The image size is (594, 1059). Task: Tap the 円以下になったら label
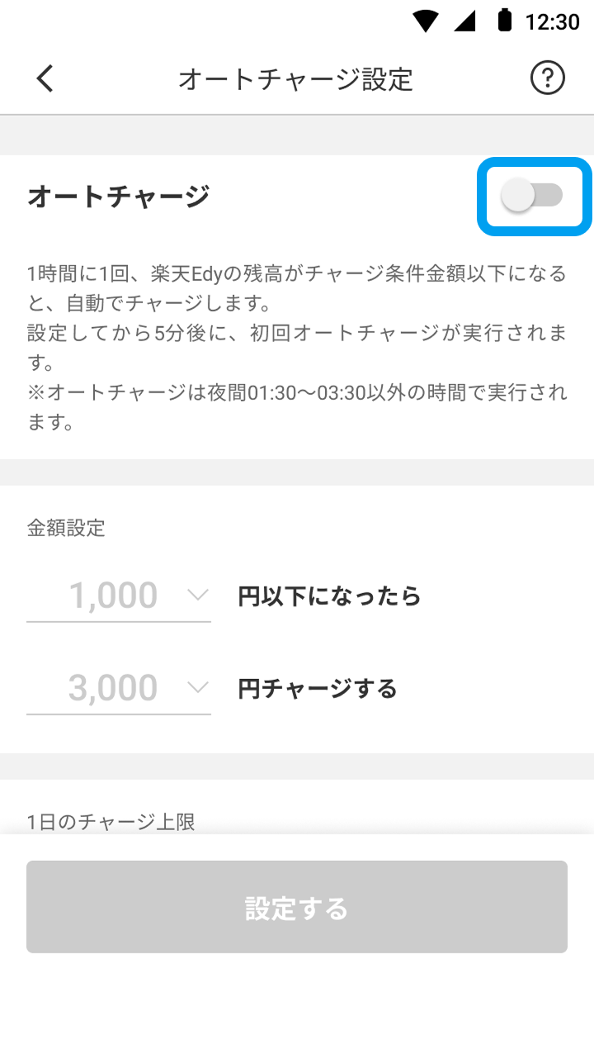(329, 596)
